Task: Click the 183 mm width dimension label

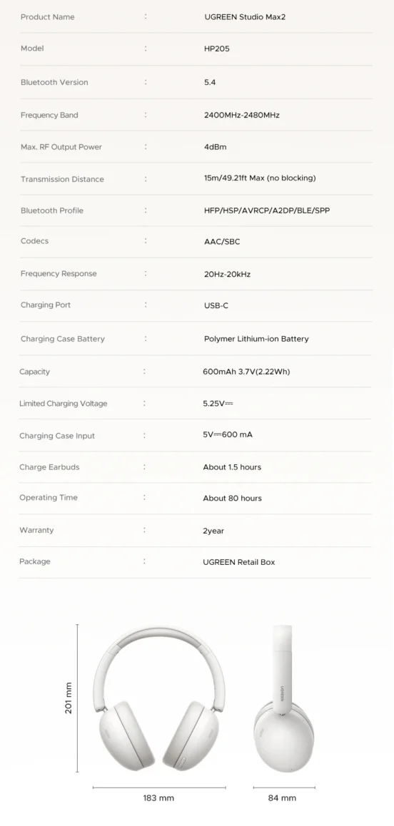Action: click(x=158, y=798)
